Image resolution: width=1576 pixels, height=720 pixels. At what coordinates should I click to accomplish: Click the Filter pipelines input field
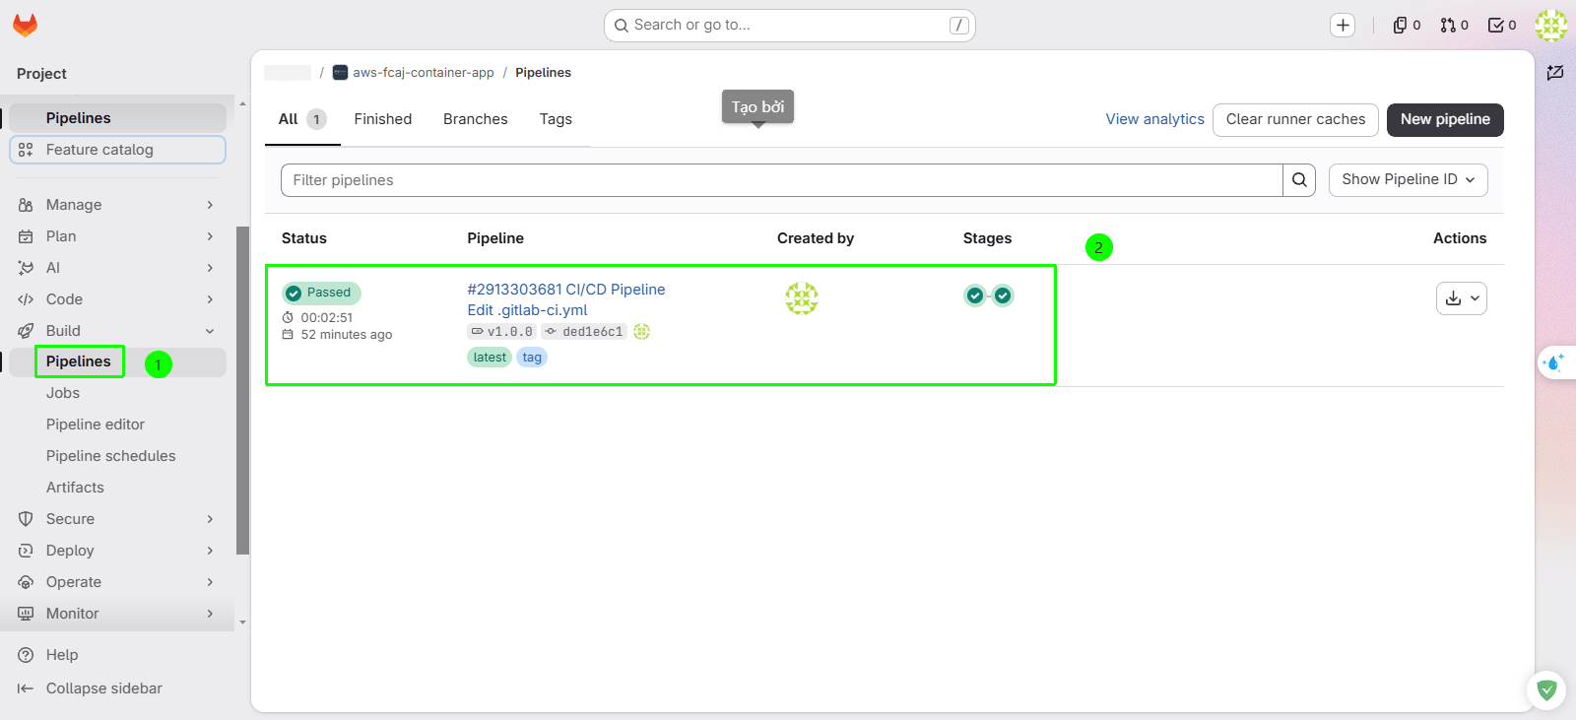pyautogui.click(x=782, y=180)
